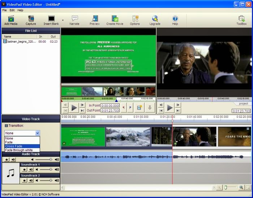This screenshot has width=253, height=198.
Task: Jump to clip preview start
Action: [65, 111]
